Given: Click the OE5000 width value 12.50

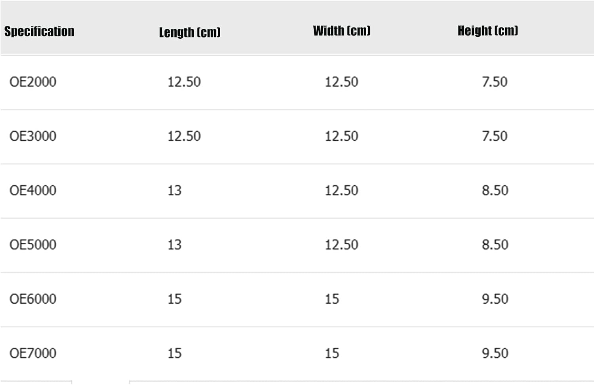Looking at the screenshot, I should pyautogui.click(x=342, y=244).
